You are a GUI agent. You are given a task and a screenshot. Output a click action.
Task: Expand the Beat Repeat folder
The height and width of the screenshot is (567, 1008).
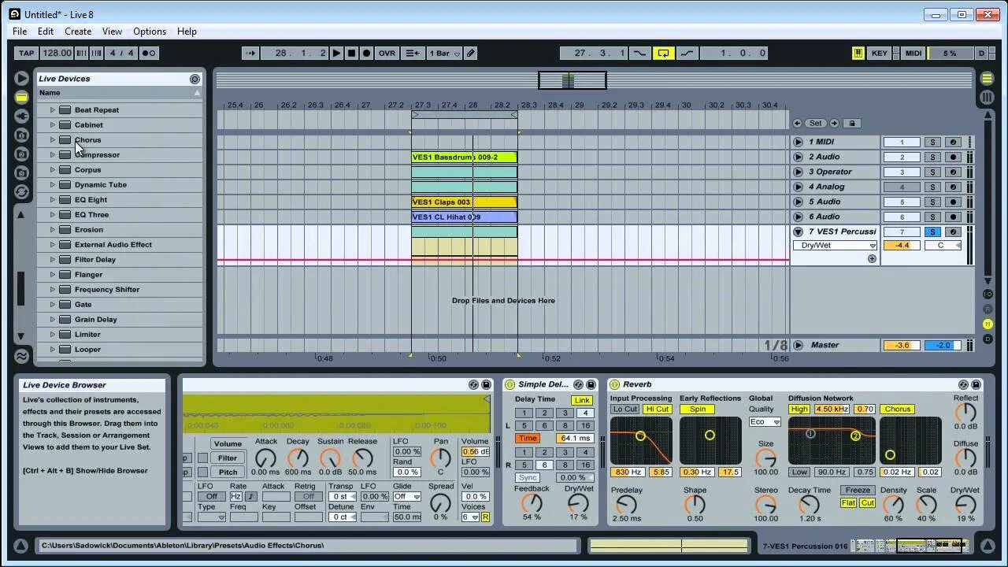click(53, 109)
